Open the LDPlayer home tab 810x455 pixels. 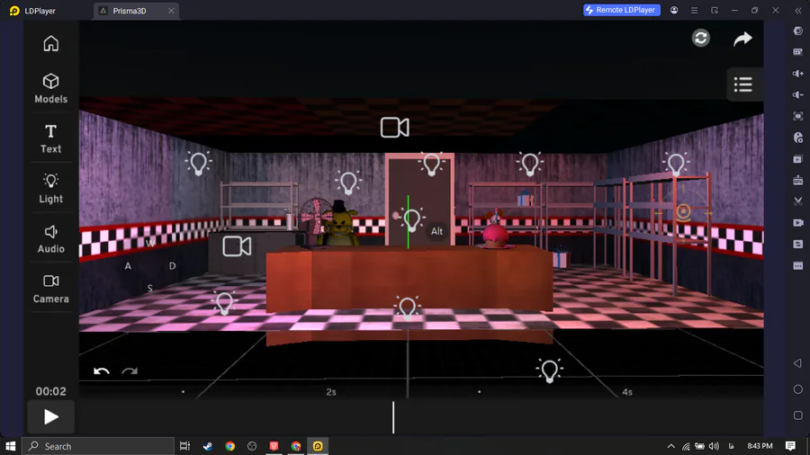[x=32, y=11]
